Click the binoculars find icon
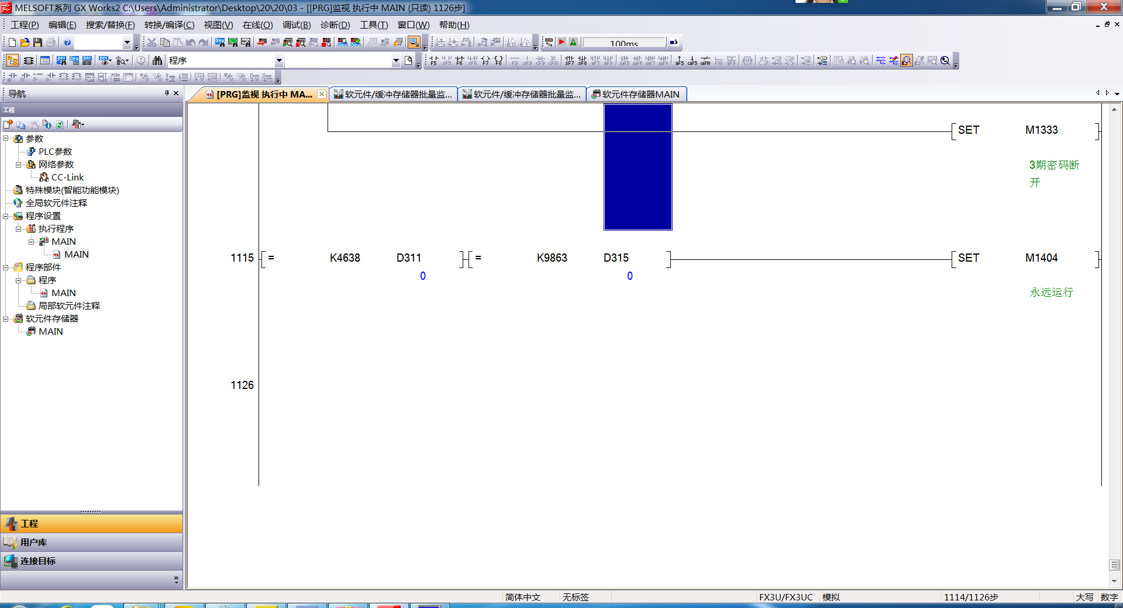This screenshot has width=1123, height=608. coord(157,61)
